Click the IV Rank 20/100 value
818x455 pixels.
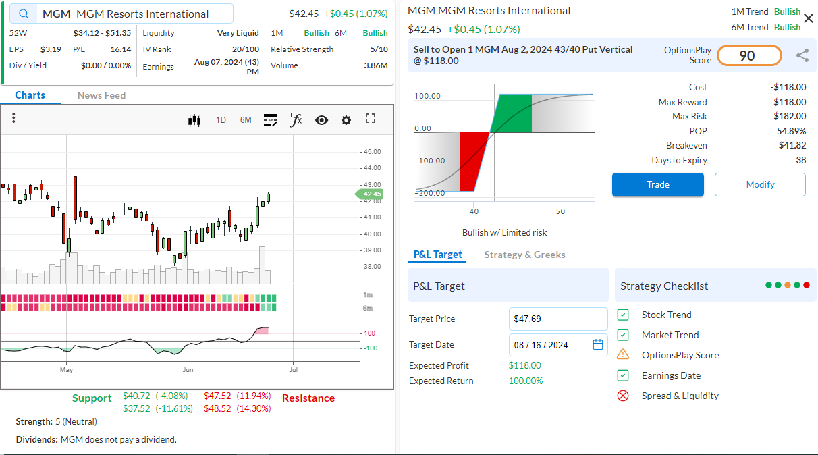pos(246,49)
